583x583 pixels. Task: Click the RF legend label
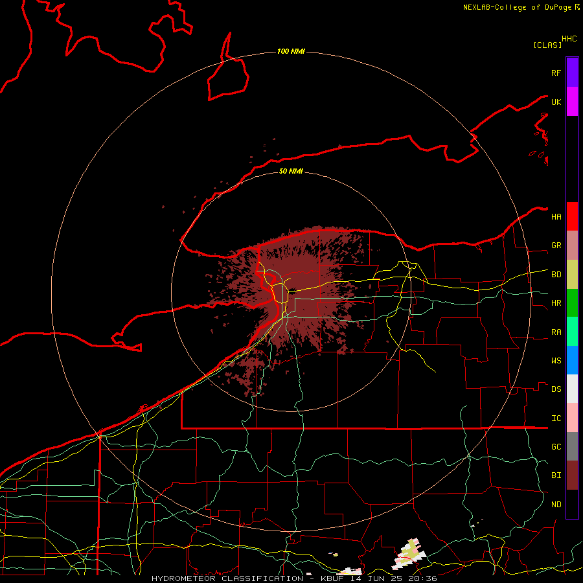click(x=556, y=73)
